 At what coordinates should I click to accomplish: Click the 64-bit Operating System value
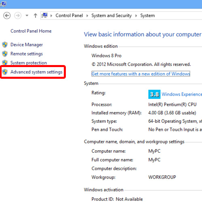[x=175, y=121]
